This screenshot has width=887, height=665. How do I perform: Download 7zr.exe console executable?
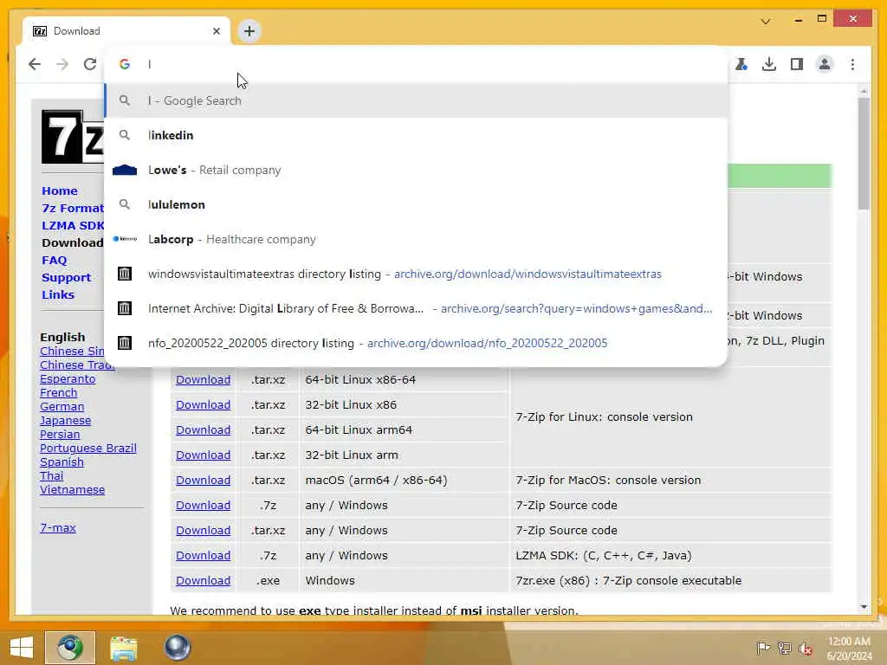tap(203, 581)
